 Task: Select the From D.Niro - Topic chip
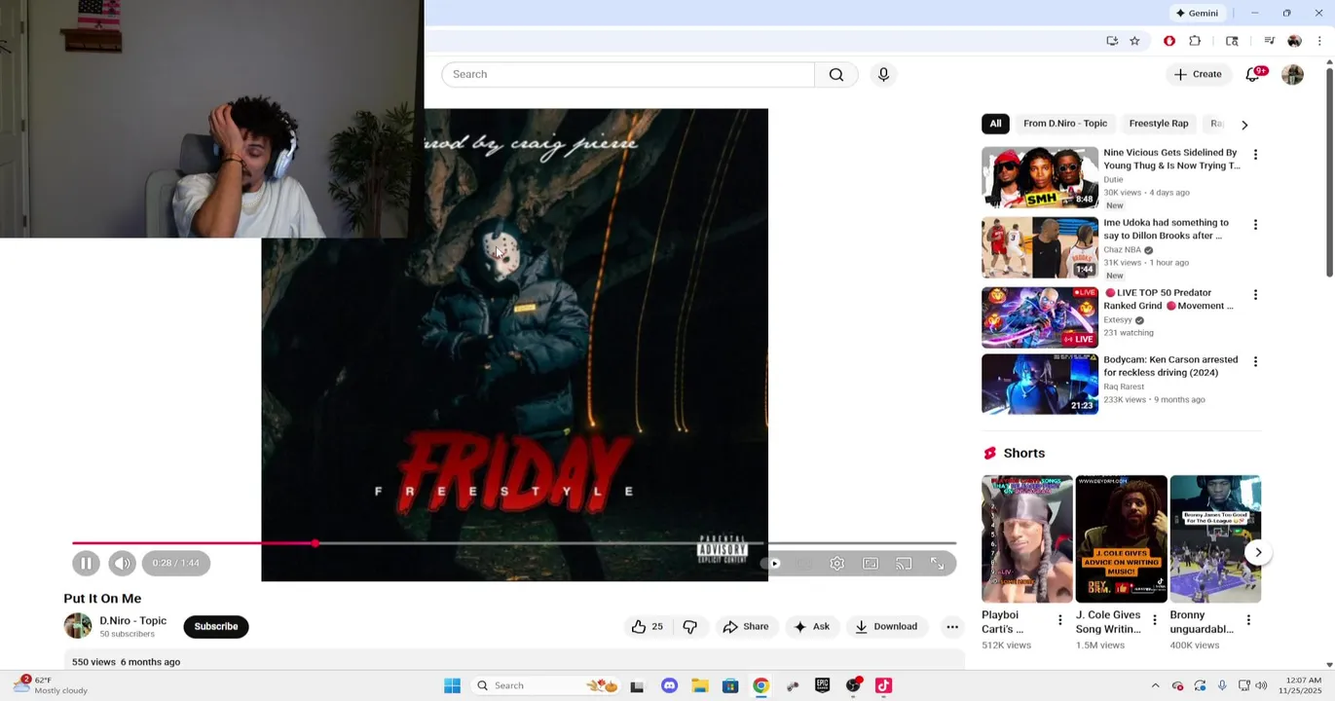point(1065,124)
